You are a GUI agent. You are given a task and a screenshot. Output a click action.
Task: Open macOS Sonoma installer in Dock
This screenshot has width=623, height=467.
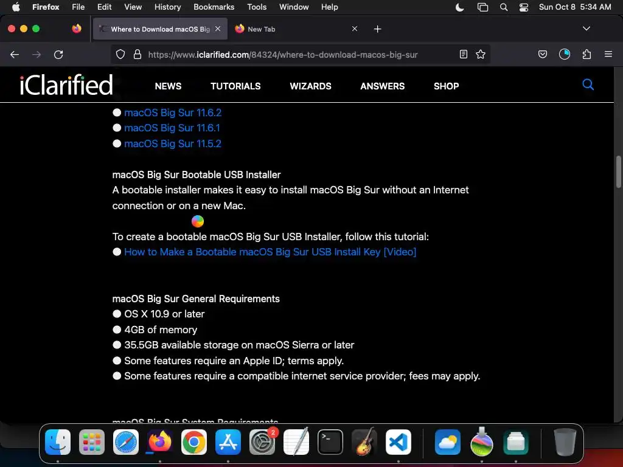[x=482, y=442]
